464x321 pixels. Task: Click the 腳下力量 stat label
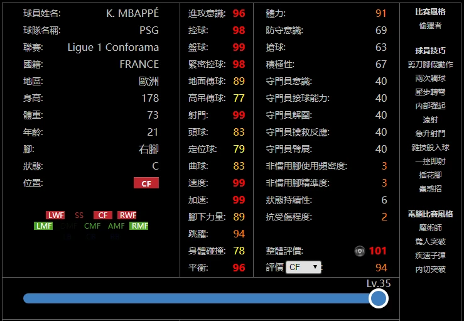[207, 217]
